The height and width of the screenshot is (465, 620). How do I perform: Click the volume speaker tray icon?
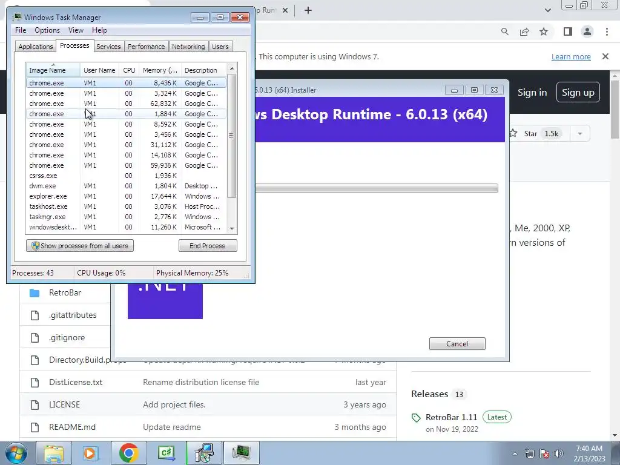559,453
